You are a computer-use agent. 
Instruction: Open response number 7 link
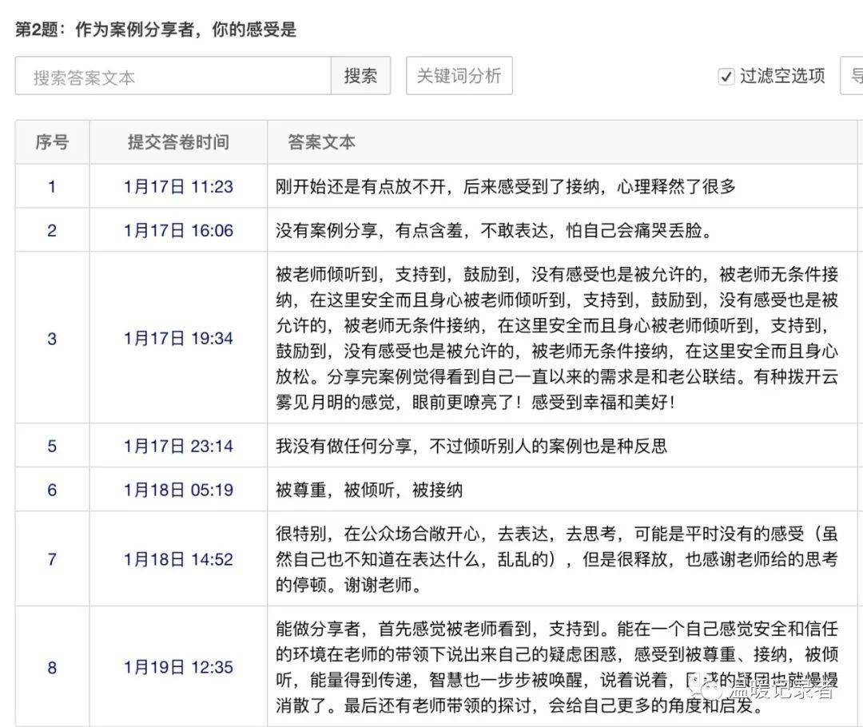point(52,559)
